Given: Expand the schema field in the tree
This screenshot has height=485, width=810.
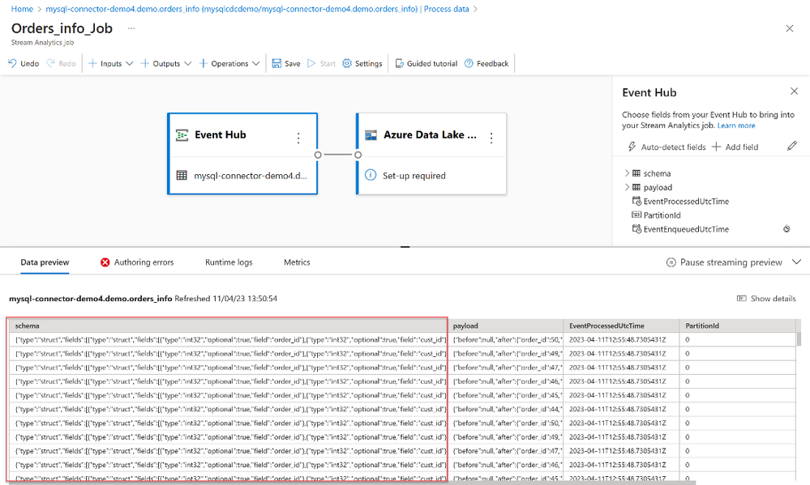Looking at the screenshot, I should (x=627, y=173).
